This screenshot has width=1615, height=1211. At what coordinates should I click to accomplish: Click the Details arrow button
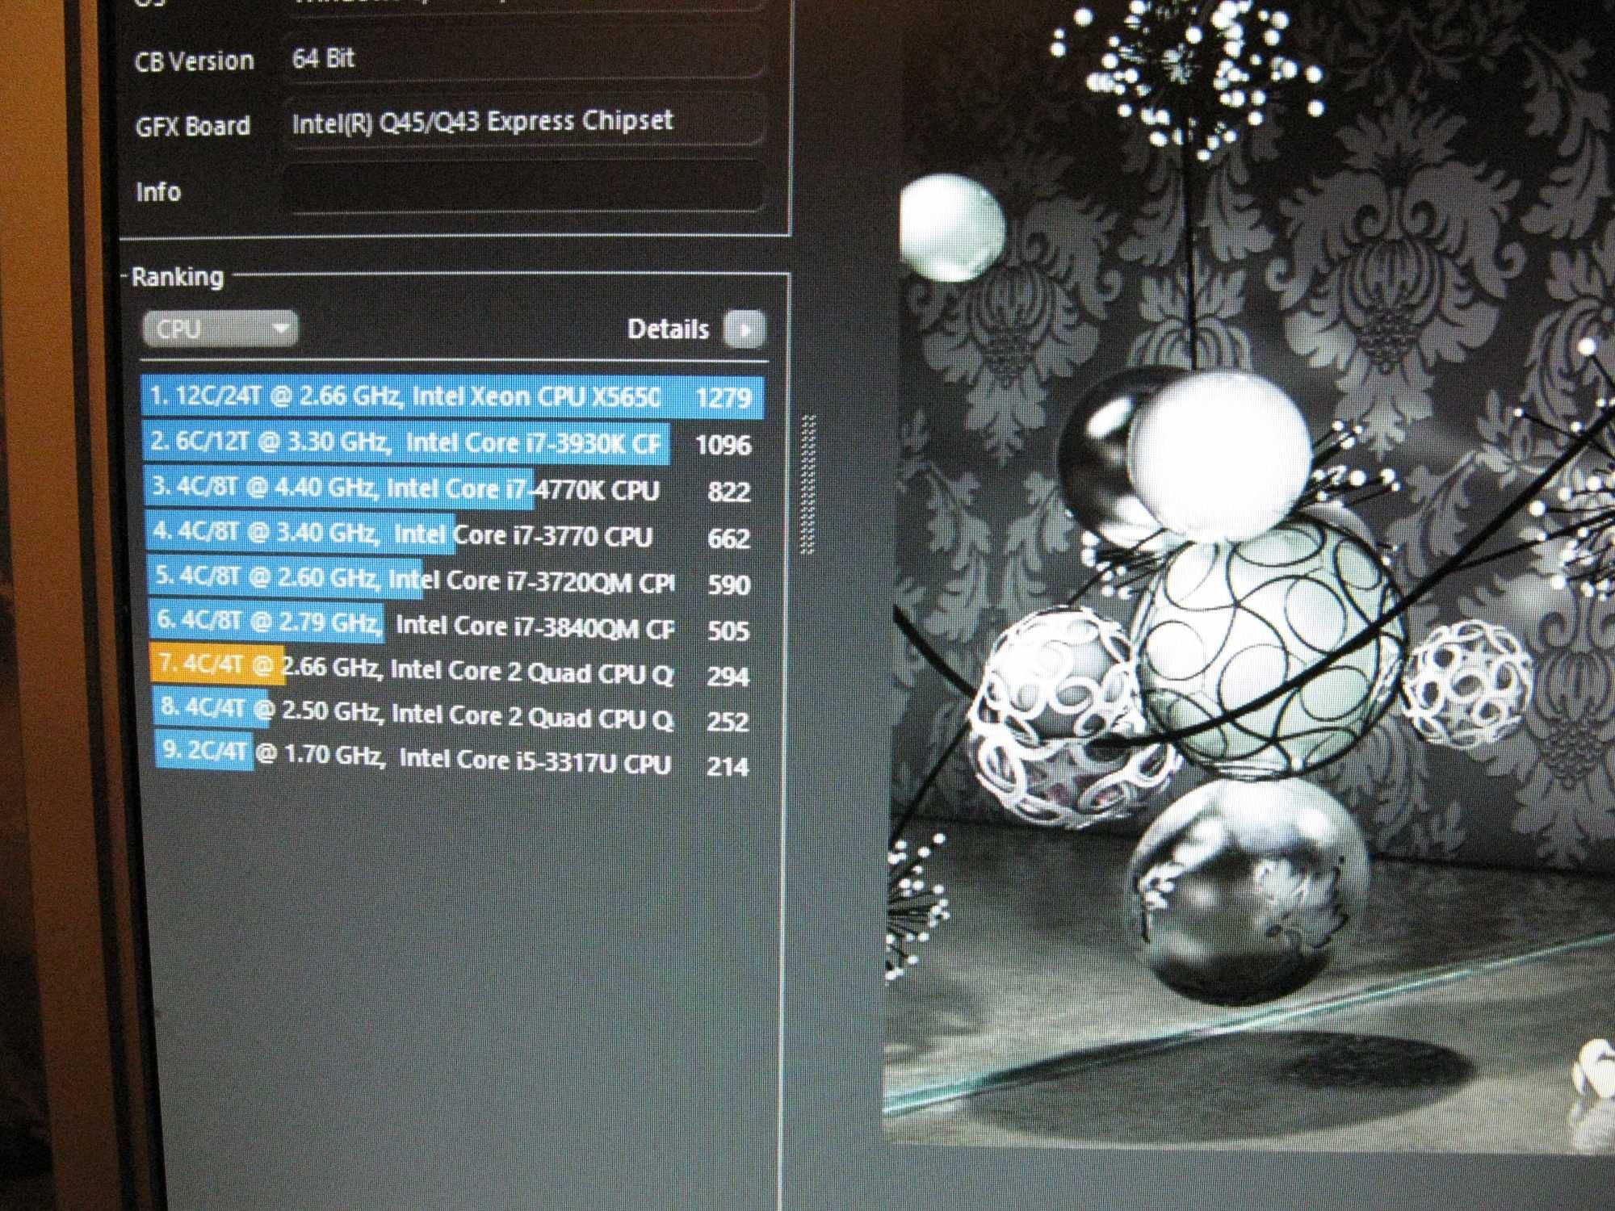(x=744, y=329)
